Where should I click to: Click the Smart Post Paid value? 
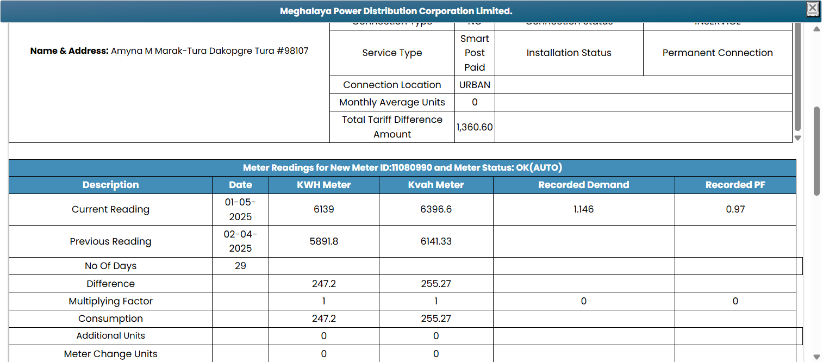475,53
